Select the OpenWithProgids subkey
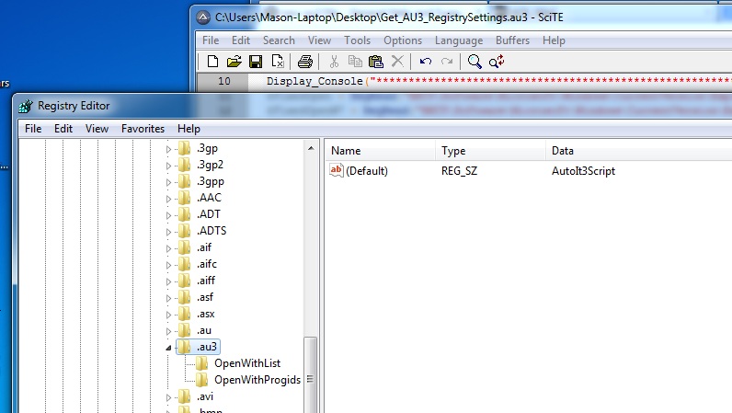The height and width of the screenshot is (413, 732). (x=257, y=380)
